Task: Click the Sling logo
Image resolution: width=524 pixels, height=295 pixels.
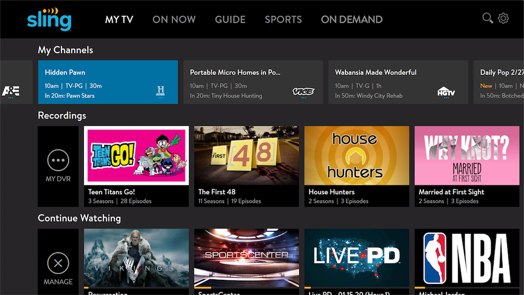Action: (x=49, y=19)
